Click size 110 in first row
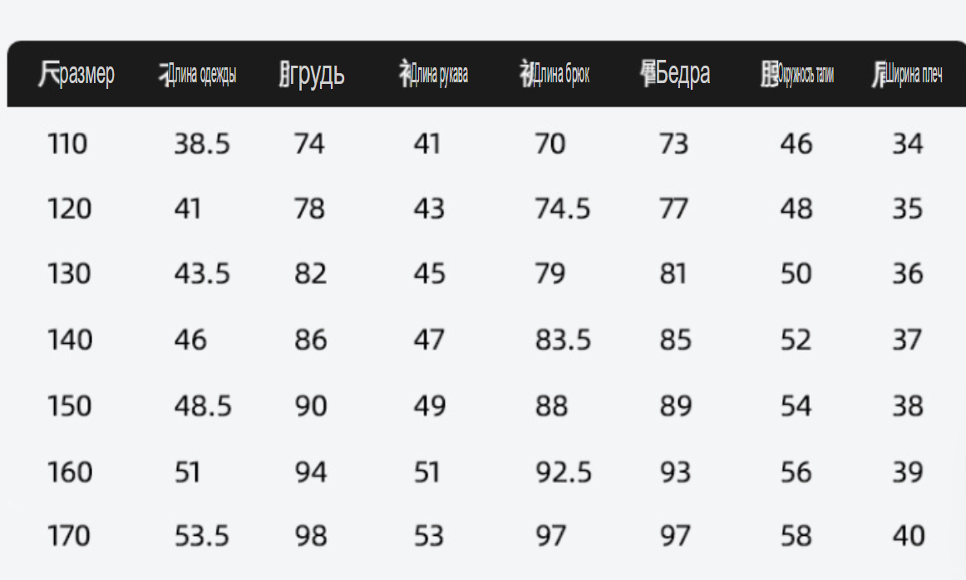 68,144
